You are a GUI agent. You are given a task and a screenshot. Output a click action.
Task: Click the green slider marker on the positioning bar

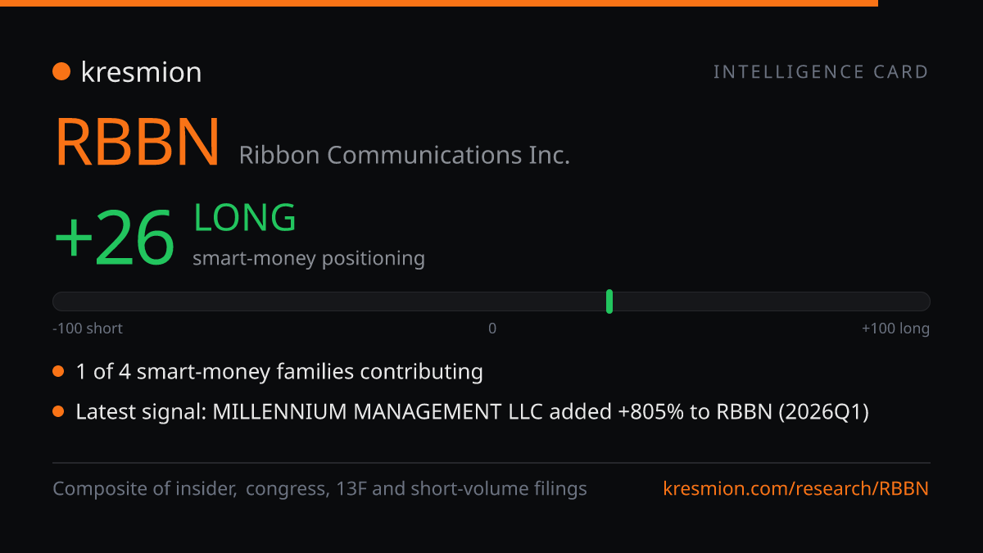coord(609,301)
